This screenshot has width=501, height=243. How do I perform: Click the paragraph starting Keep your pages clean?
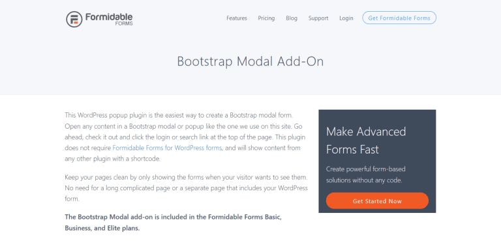(x=186, y=187)
